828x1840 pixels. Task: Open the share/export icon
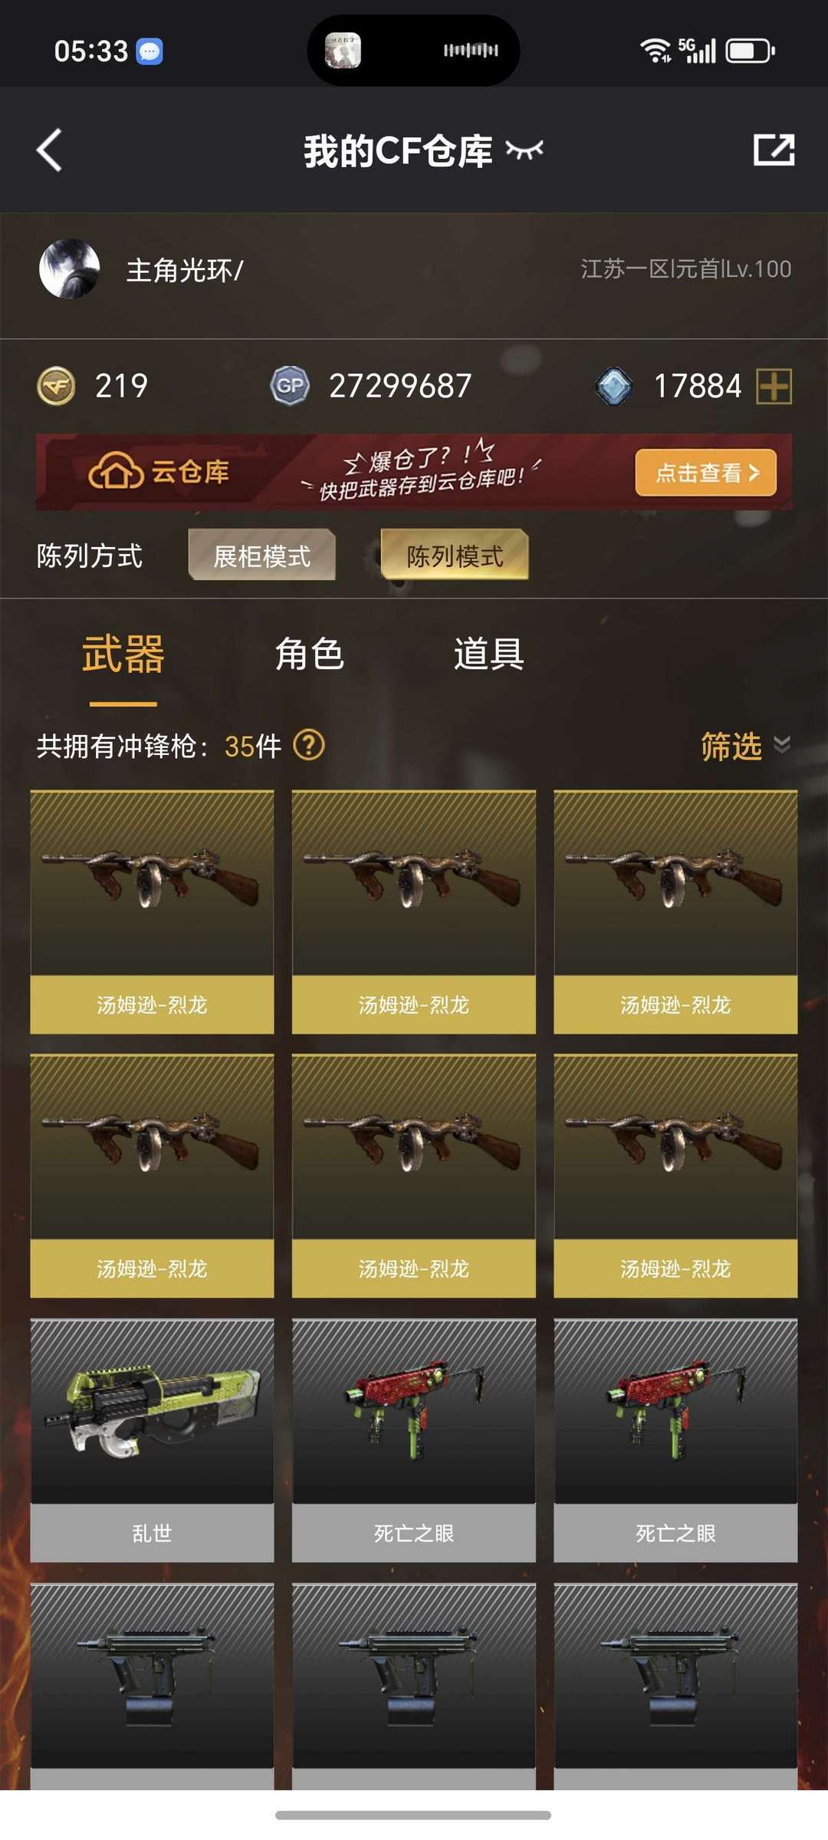click(774, 150)
